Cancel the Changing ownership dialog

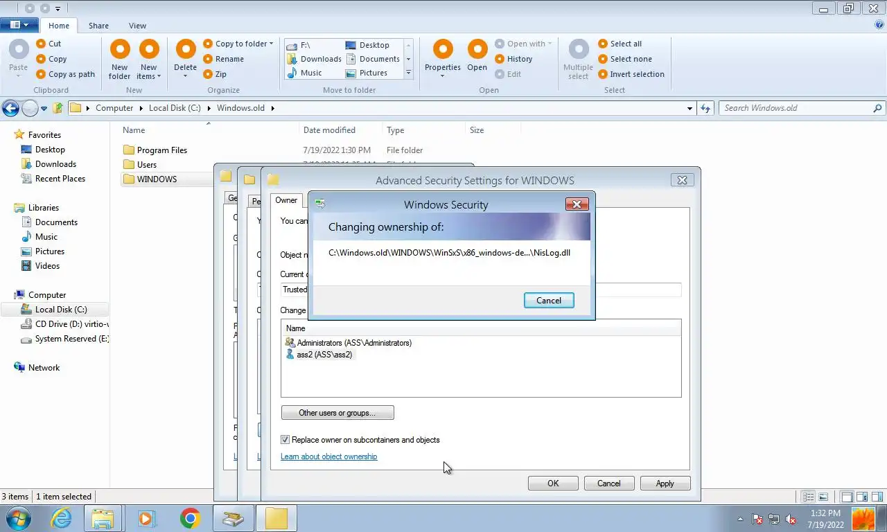(549, 300)
